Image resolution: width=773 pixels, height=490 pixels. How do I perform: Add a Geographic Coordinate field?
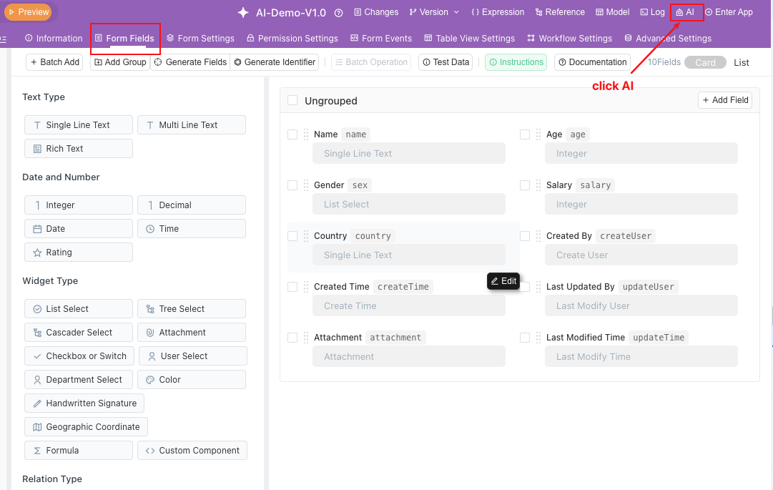point(86,427)
